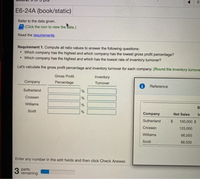Click Crossen label in answer table
Image resolution: width=200 pixels, height=179 pixels.
click(x=32, y=97)
